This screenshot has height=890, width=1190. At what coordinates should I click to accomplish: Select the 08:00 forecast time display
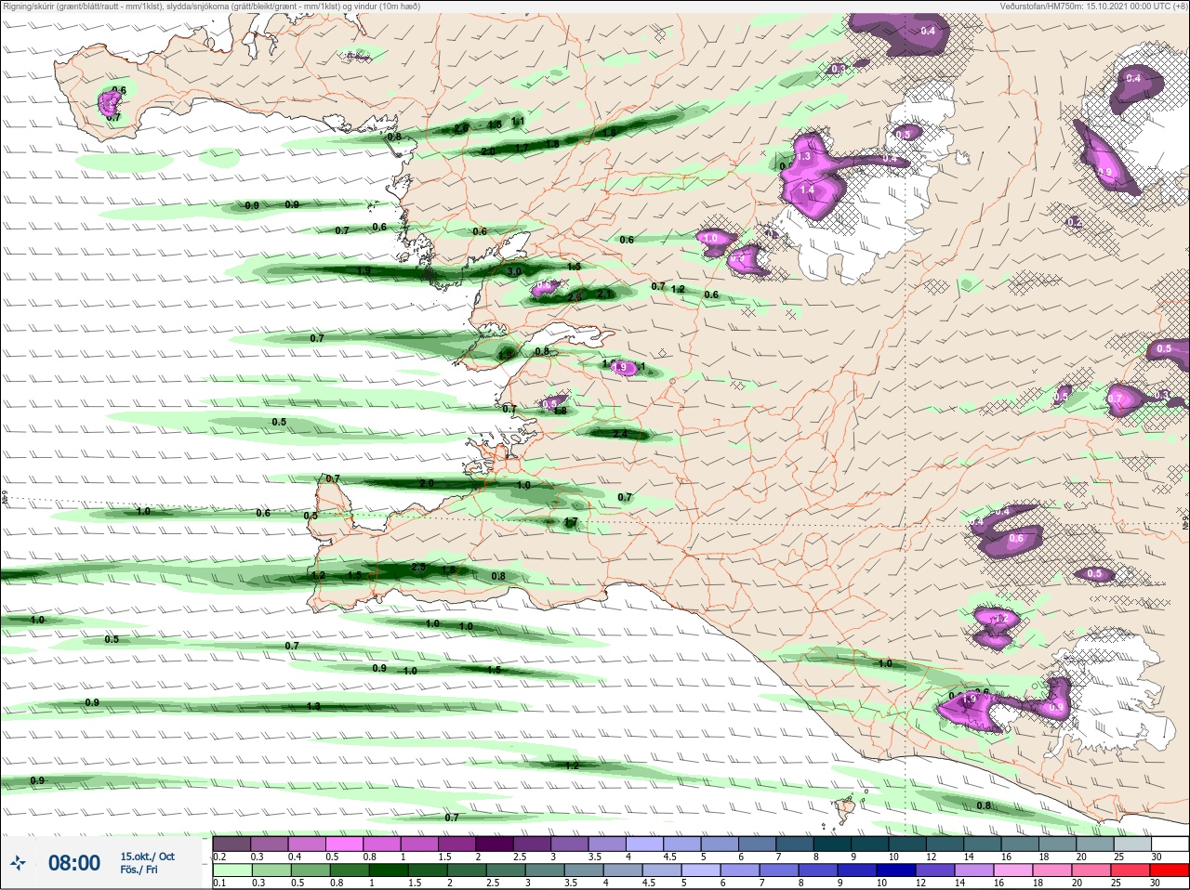coord(74,863)
